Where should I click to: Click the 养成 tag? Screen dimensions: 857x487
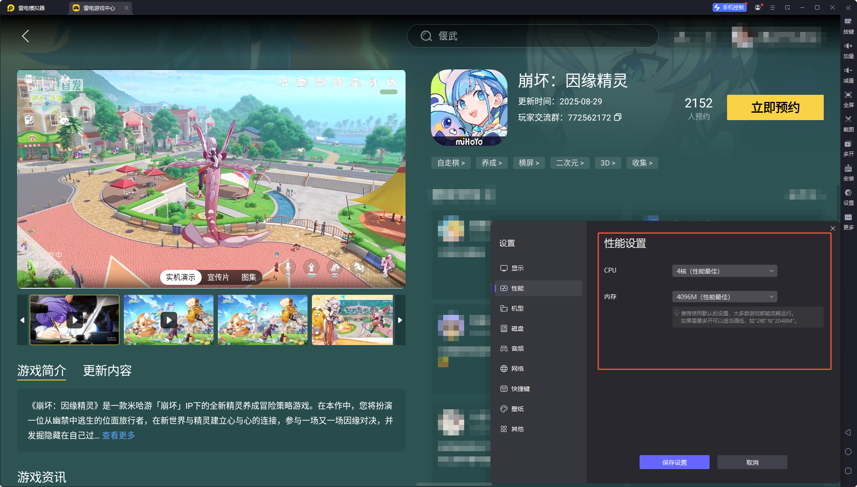(x=492, y=163)
